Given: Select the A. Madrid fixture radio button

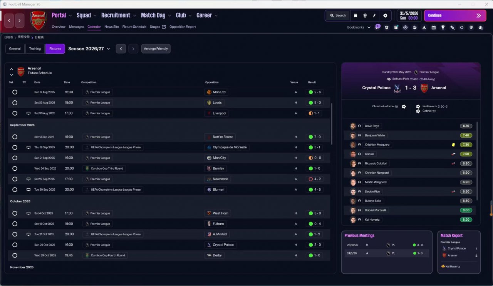Looking at the screenshot, I should pyautogui.click(x=15, y=234).
